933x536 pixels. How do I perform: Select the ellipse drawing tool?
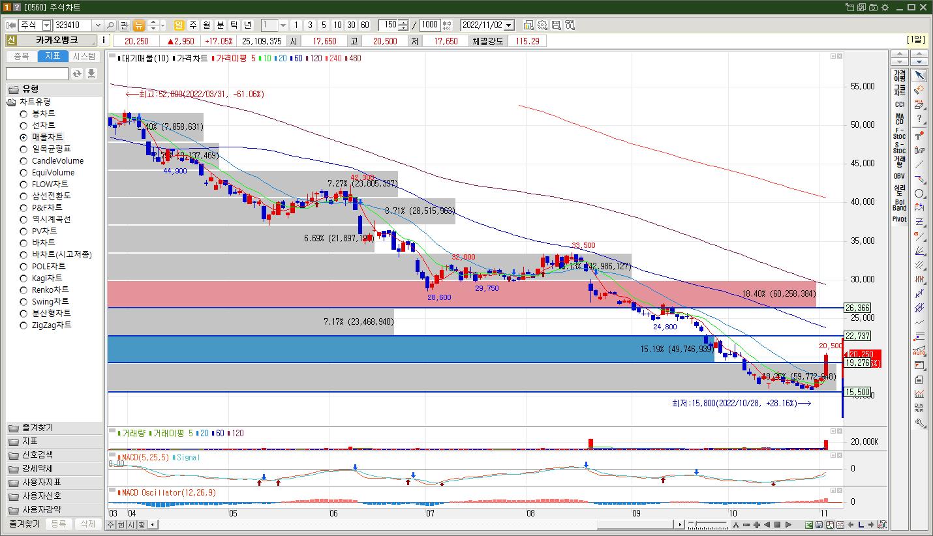(919, 194)
